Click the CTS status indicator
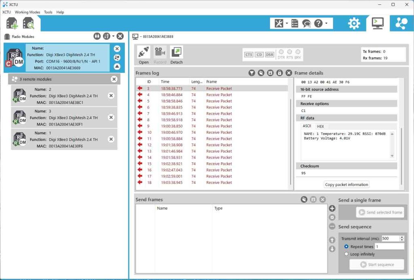 point(249,55)
